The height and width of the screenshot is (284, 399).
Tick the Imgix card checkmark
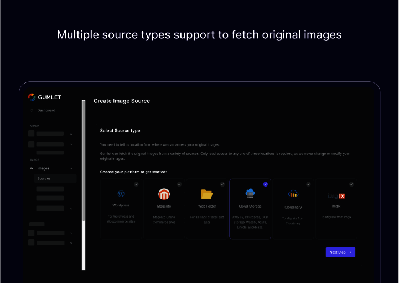tap(351, 184)
